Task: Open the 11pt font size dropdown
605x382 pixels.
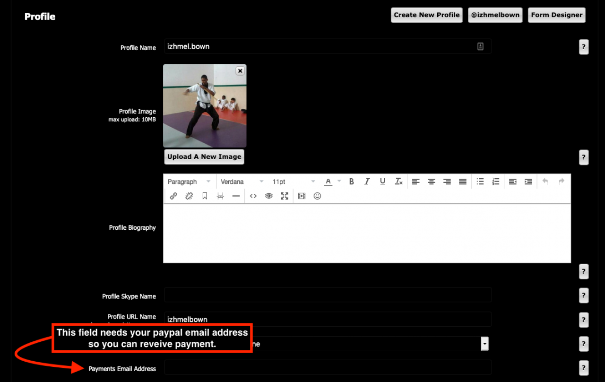Action: 293,182
